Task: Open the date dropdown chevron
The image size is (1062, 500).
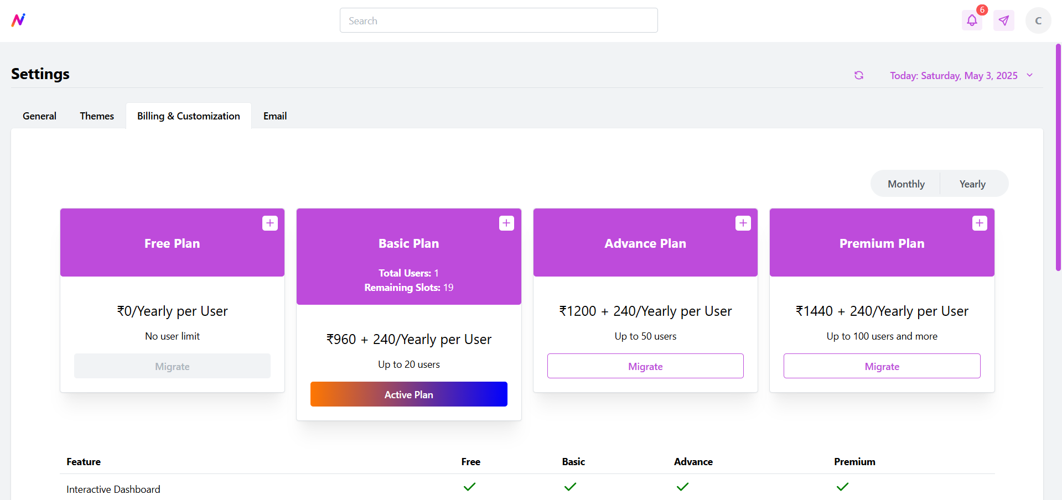Action: (x=1030, y=75)
